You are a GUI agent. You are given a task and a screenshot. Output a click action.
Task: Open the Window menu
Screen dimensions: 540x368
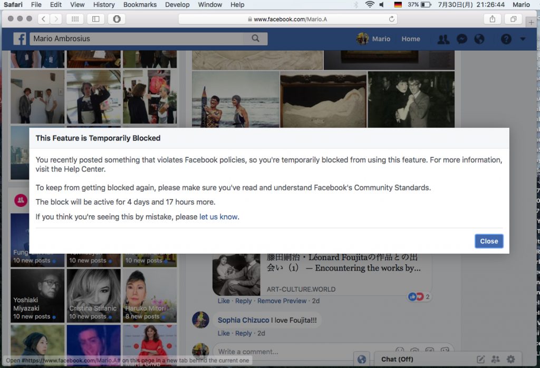210,4
